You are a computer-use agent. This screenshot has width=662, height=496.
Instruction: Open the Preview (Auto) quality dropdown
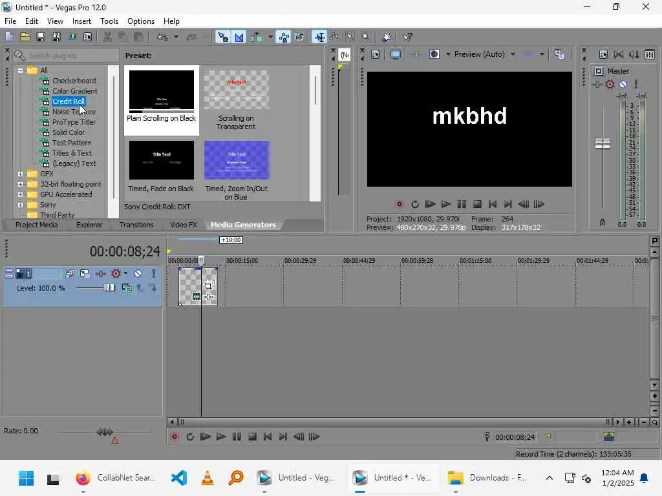pyautogui.click(x=485, y=54)
